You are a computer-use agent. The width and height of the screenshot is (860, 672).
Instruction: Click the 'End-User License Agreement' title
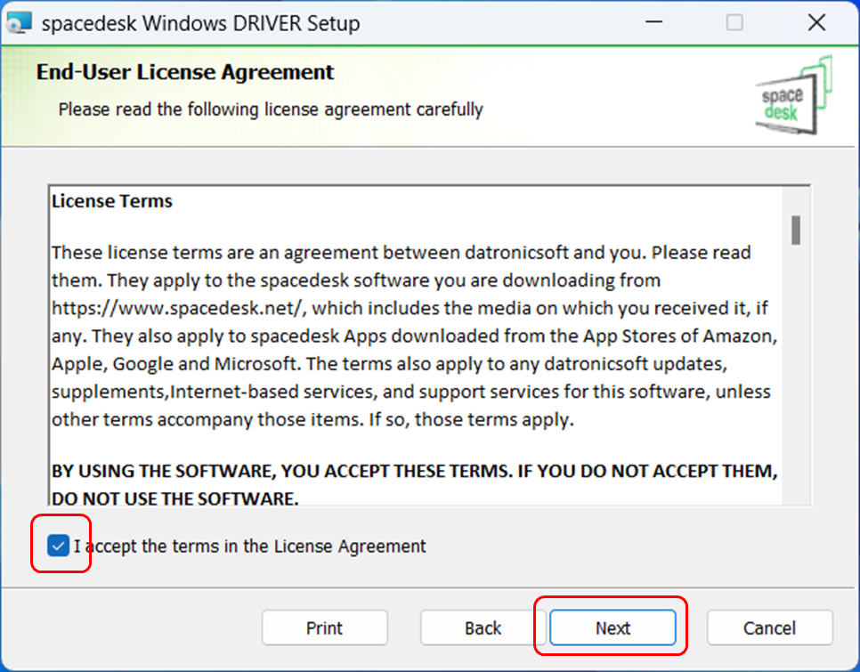(x=185, y=72)
